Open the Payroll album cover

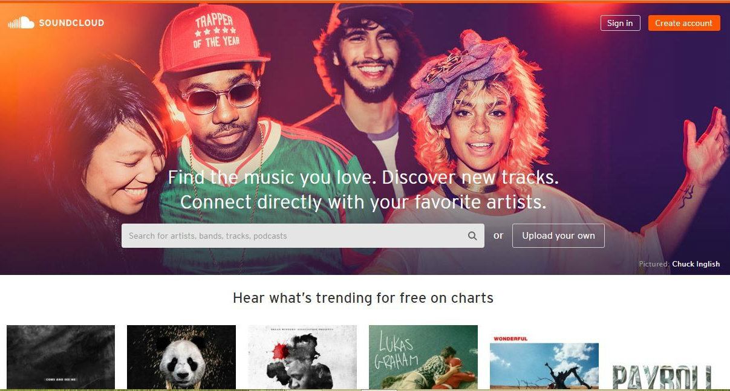coord(661,375)
